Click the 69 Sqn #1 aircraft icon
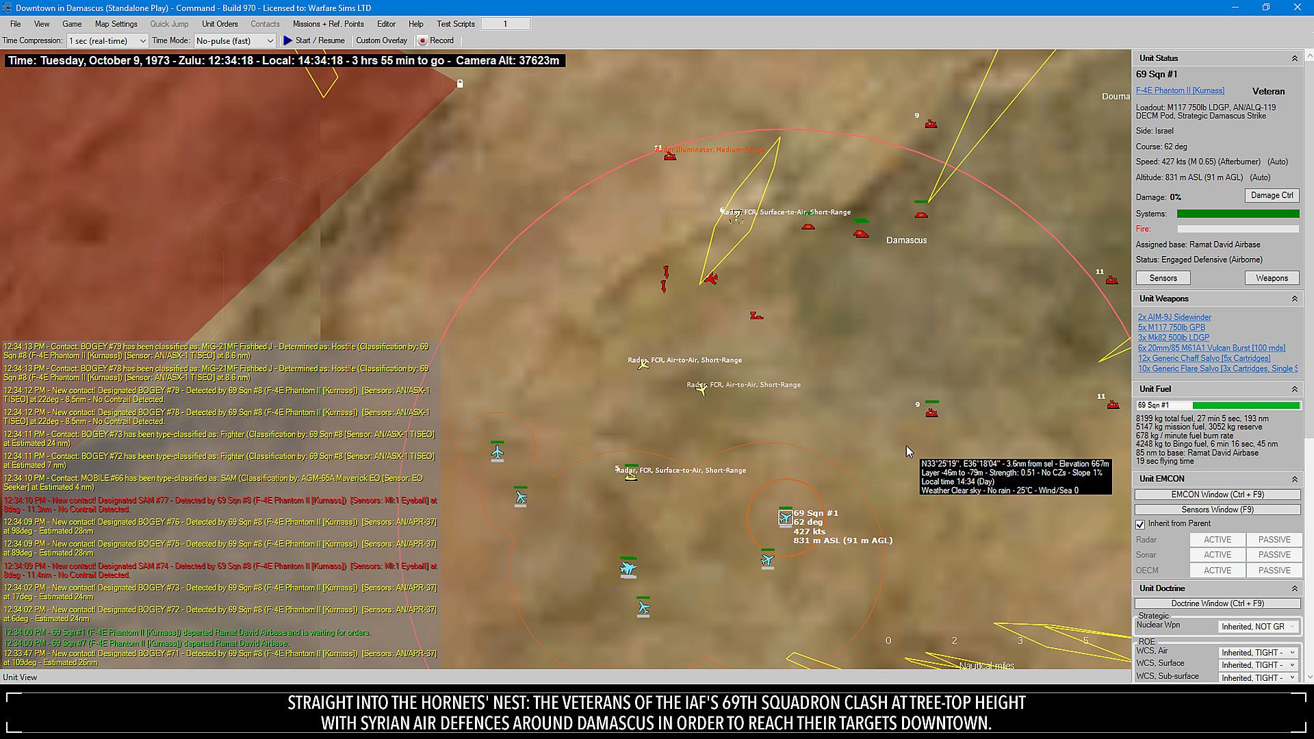This screenshot has height=739, width=1314. click(785, 518)
